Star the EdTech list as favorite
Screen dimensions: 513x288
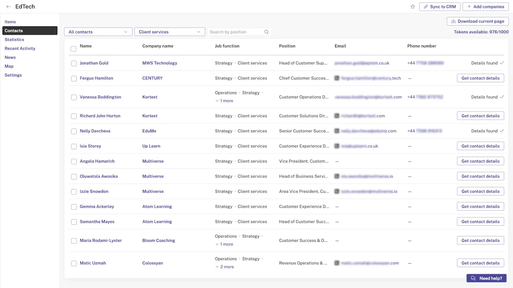coord(413,7)
